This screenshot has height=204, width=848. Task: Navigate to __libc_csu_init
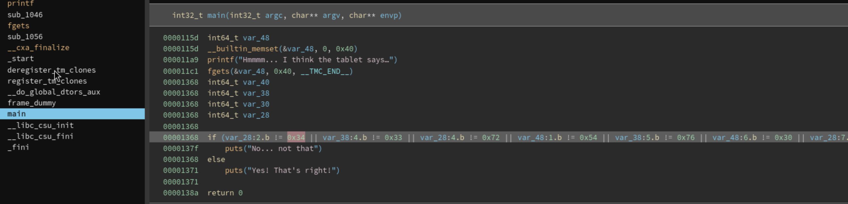pos(40,125)
